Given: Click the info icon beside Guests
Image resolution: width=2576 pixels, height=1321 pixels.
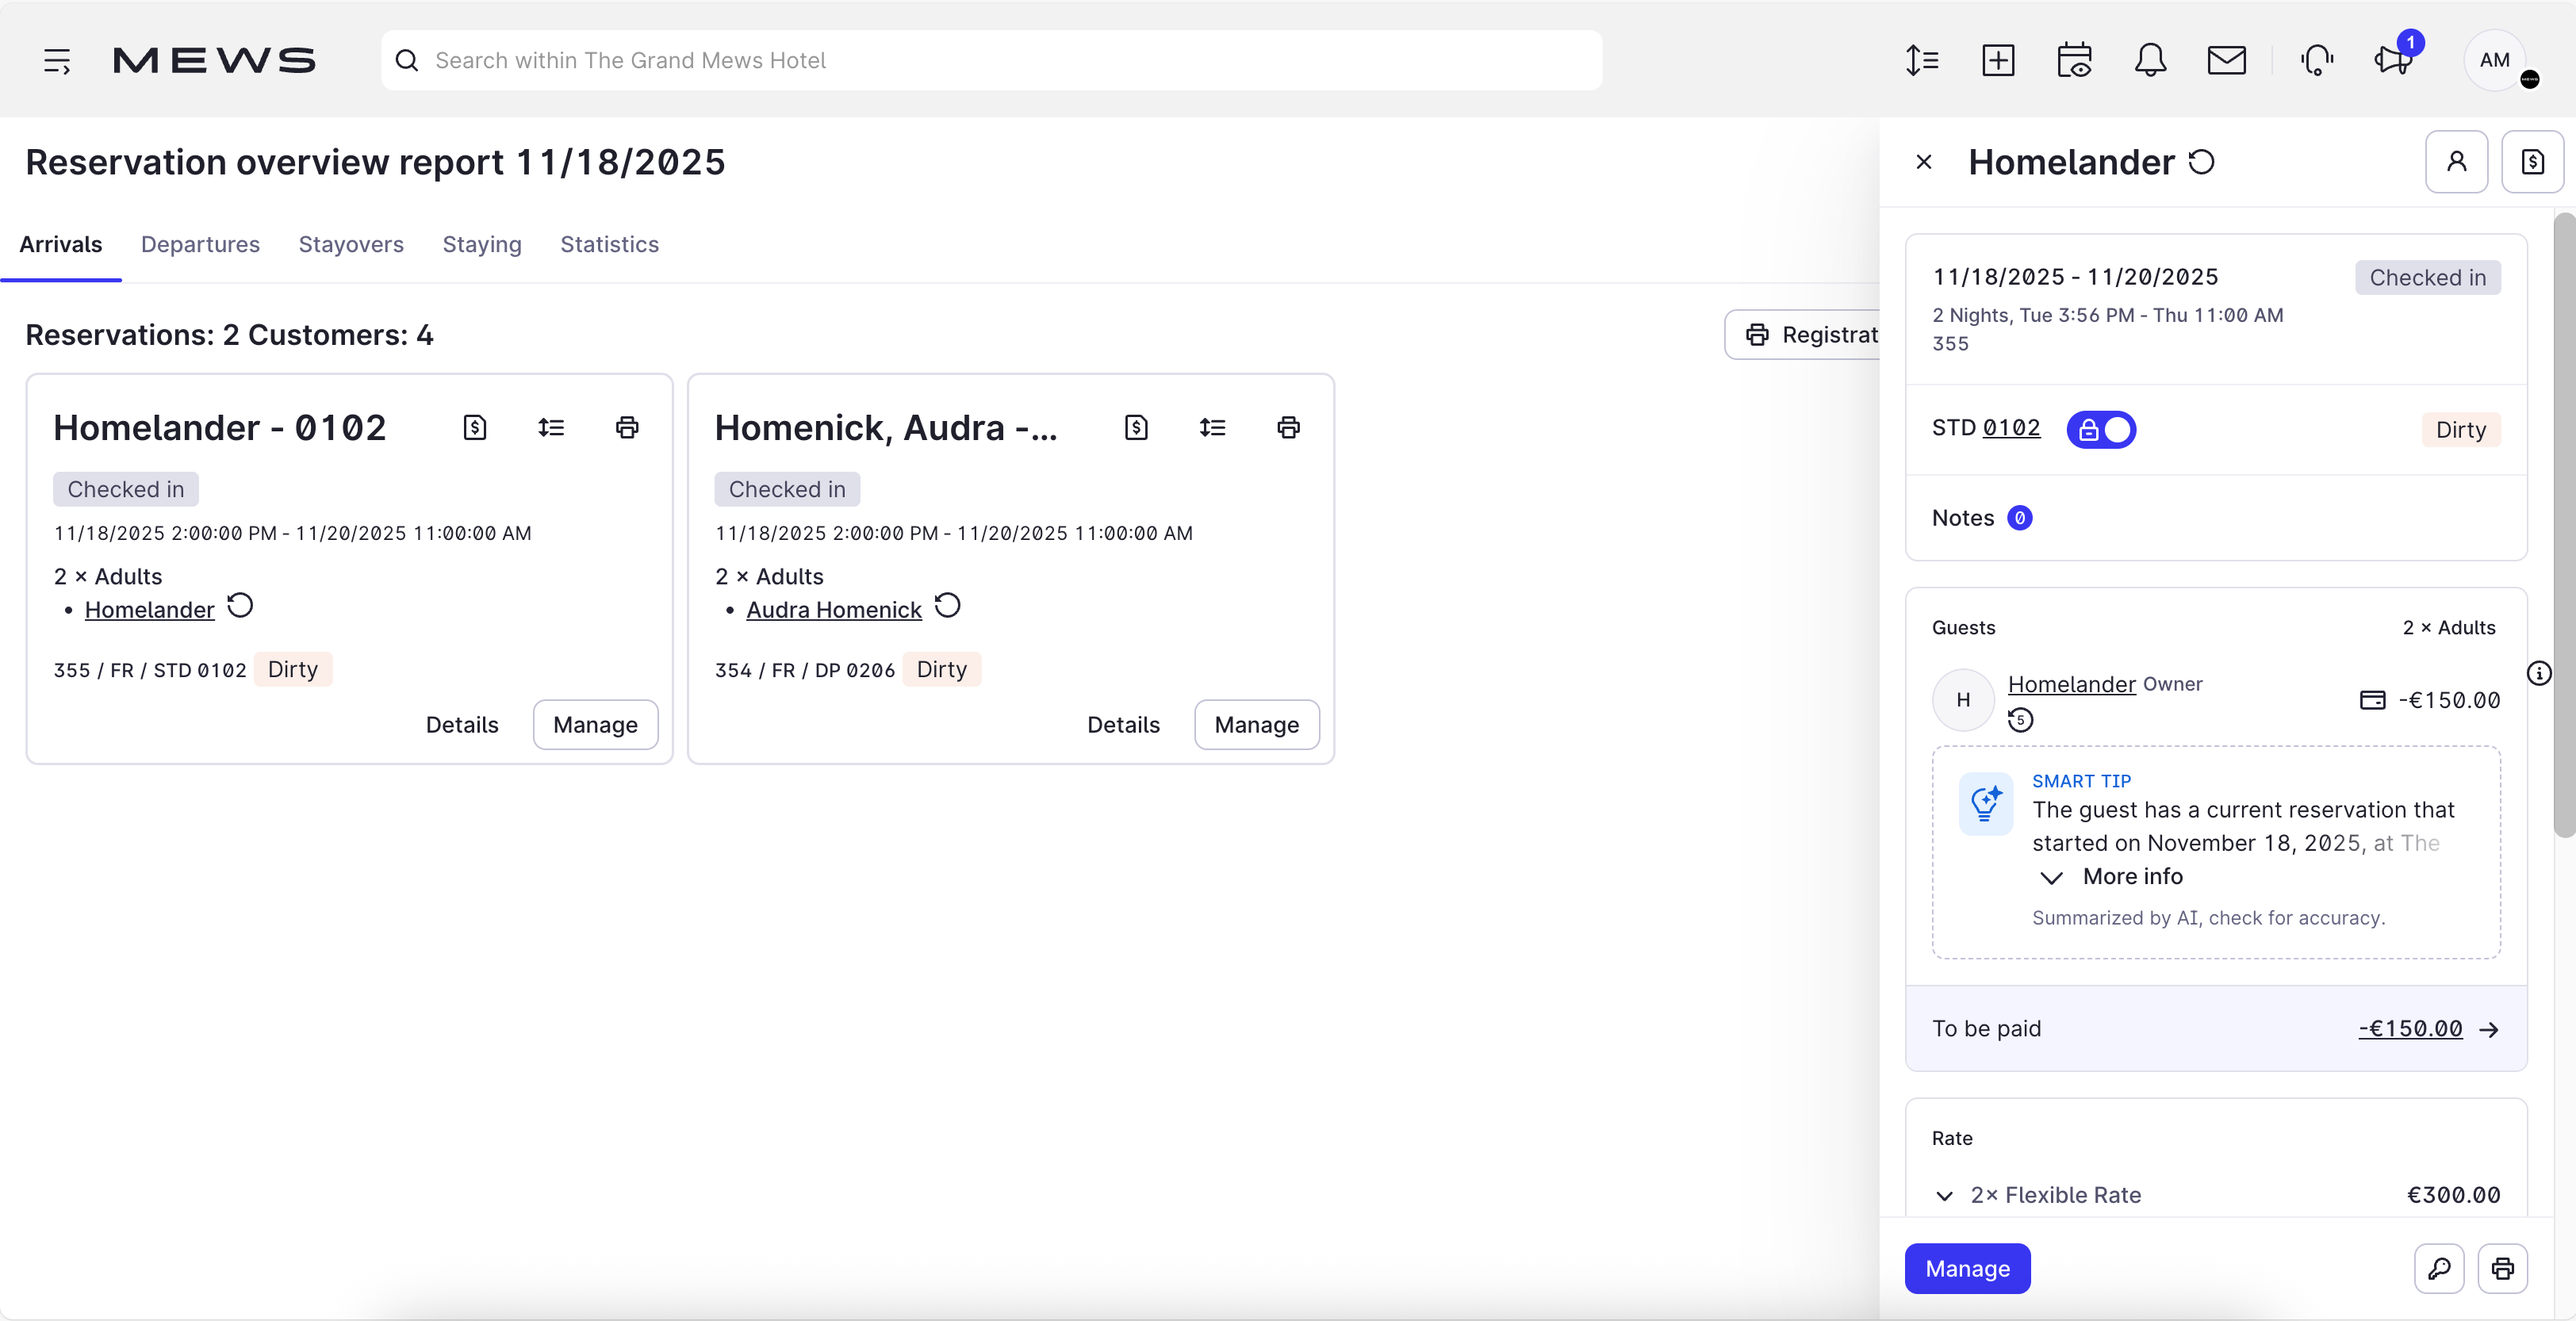Looking at the screenshot, I should click(x=2540, y=673).
